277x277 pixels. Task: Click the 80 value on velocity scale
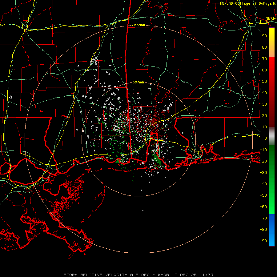coord(264,47)
